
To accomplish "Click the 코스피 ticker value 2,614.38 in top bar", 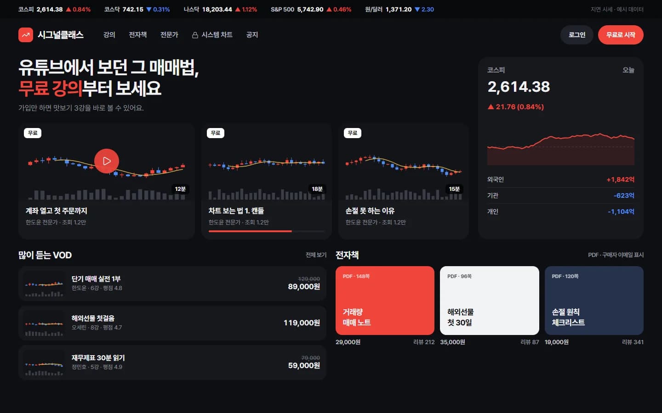I will point(50,9).
